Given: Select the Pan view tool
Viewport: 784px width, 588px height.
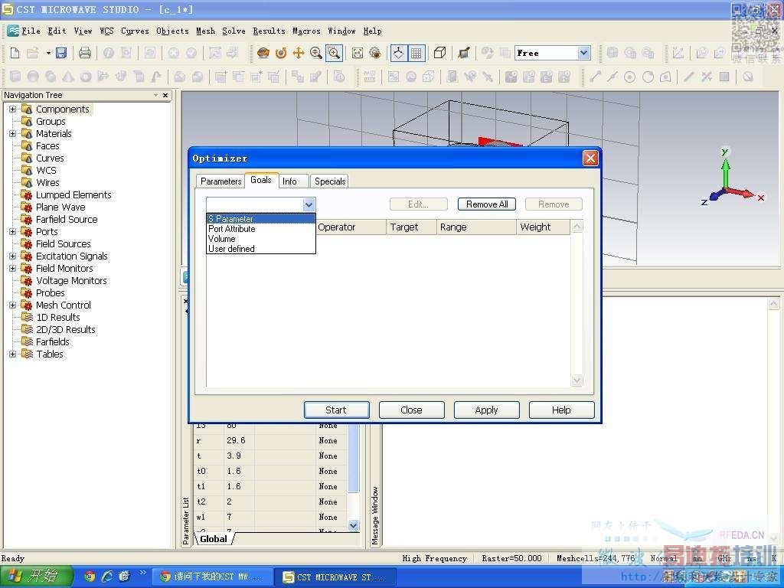Looking at the screenshot, I should [x=299, y=53].
